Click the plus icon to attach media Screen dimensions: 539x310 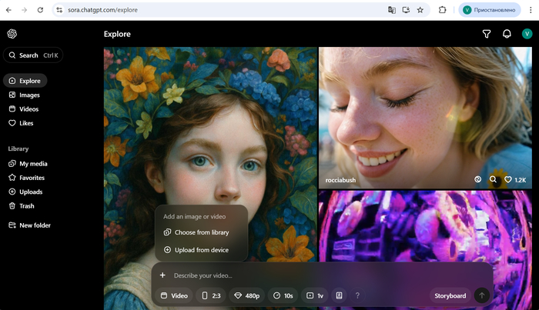(162, 275)
